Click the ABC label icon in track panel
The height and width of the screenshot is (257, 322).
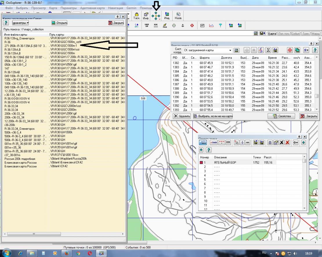(x=248, y=142)
